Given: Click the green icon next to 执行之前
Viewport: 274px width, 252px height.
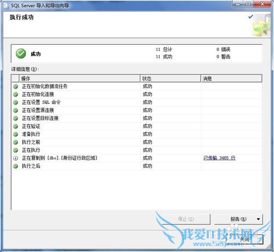Looking at the screenshot, I should coord(16,142).
